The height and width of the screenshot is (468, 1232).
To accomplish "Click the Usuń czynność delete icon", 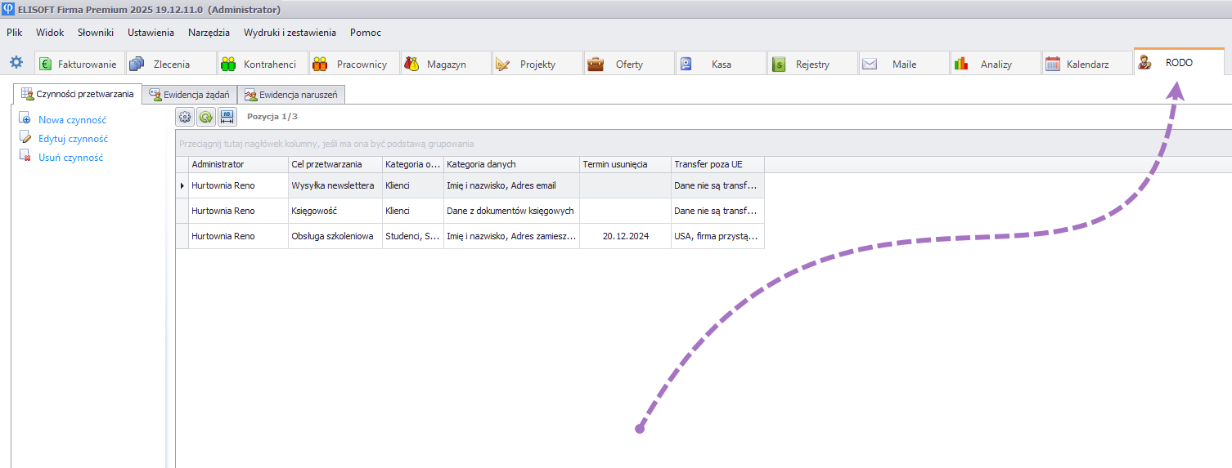I will pos(25,157).
